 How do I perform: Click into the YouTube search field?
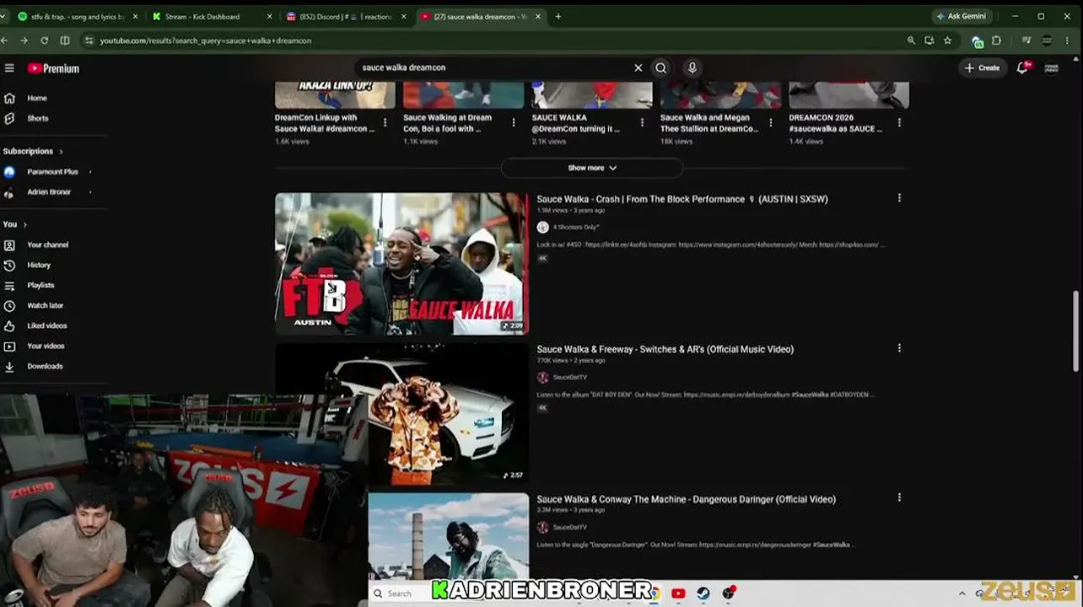point(493,67)
